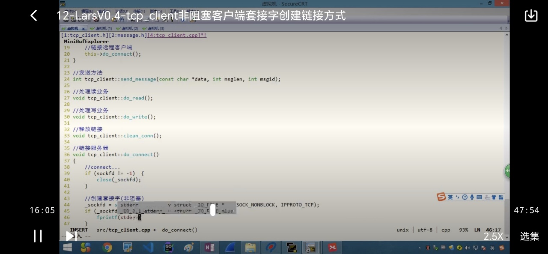Show hidden system tray icons
Image resolution: width=548 pixels, height=254 pixels.
pos(420,248)
